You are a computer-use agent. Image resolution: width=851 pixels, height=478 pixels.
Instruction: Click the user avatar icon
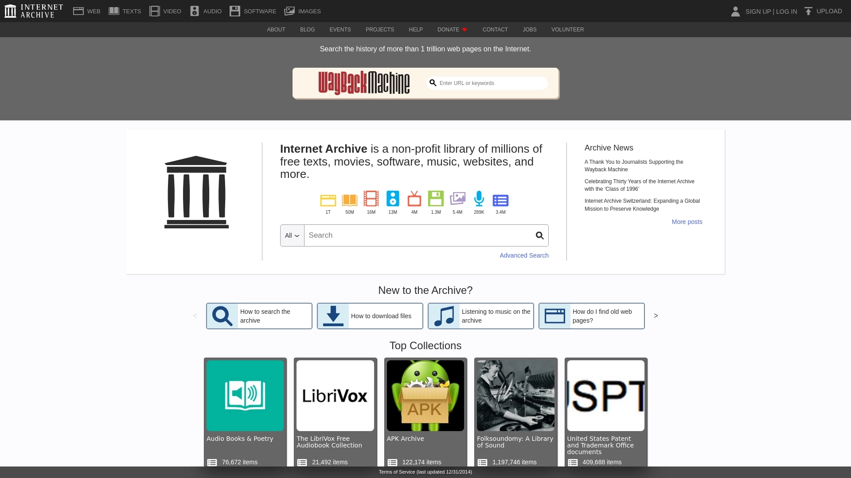[735, 12]
